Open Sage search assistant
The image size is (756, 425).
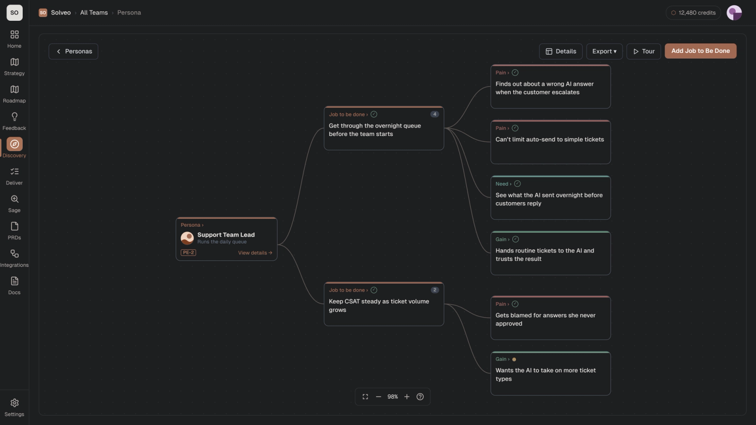click(14, 204)
